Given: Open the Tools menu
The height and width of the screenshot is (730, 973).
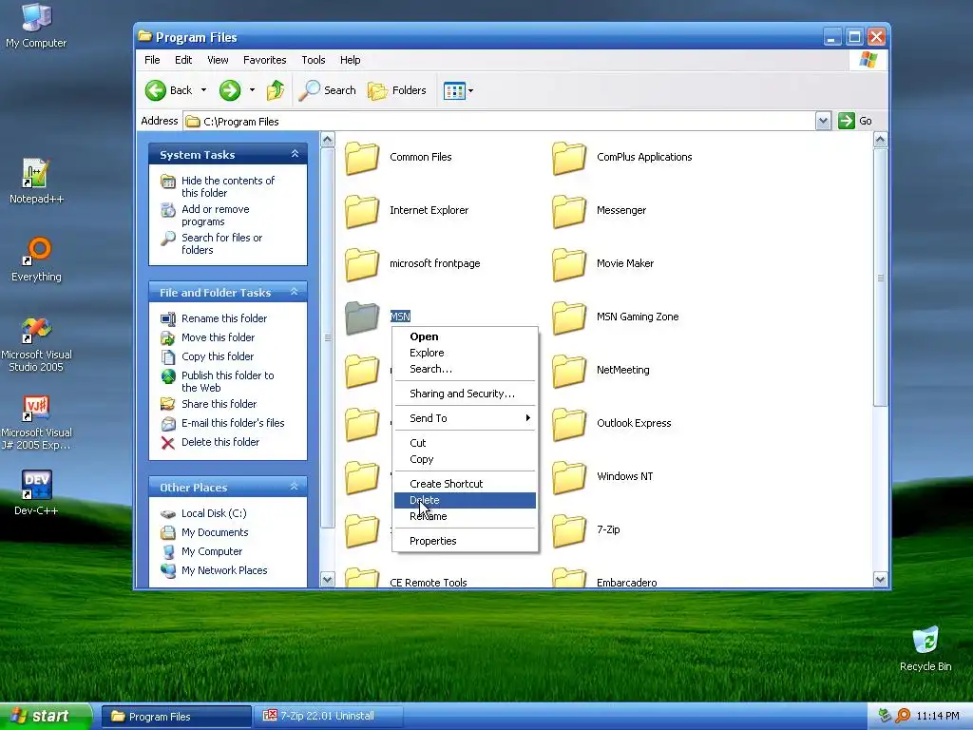Looking at the screenshot, I should pyautogui.click(x=314, y=60).
